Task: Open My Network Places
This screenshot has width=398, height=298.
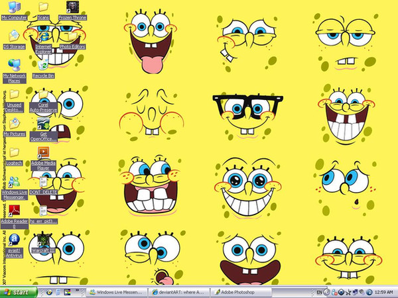Action: [x=13, y=64]
